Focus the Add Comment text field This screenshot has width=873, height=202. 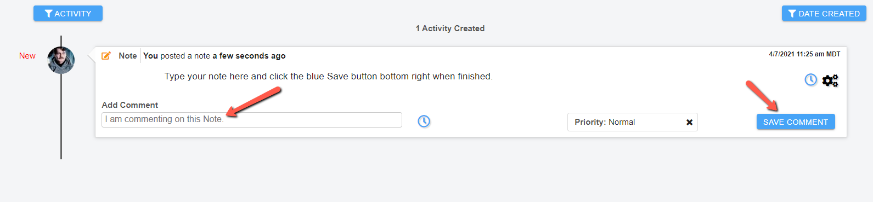[x=252, y=120]
